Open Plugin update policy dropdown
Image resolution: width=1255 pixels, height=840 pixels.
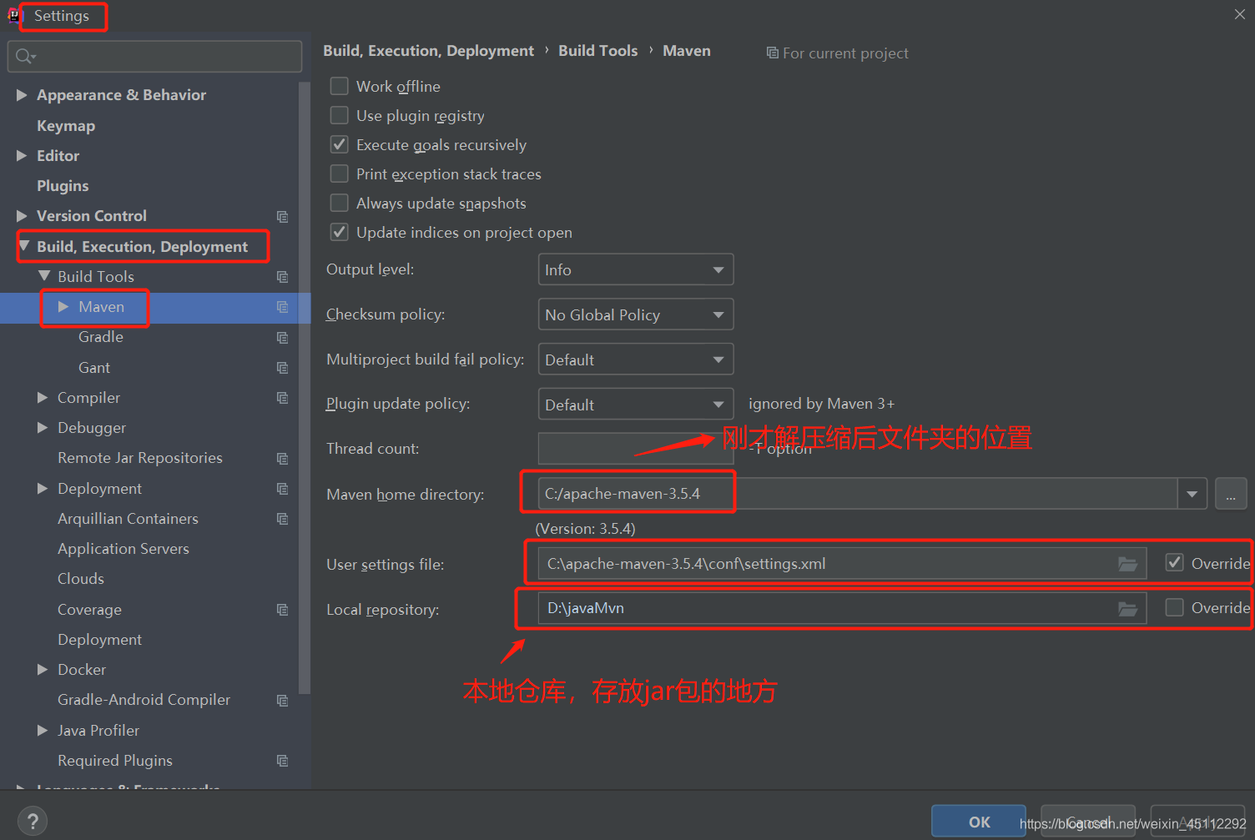point(636,405)
